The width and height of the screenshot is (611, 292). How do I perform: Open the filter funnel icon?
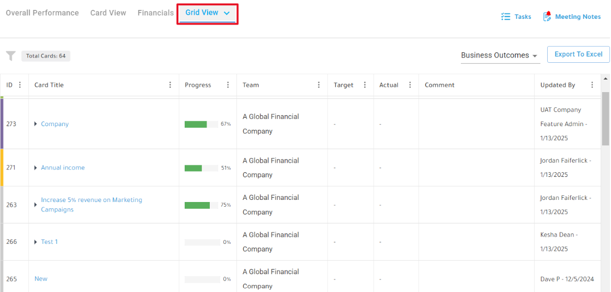pos(10,56)
